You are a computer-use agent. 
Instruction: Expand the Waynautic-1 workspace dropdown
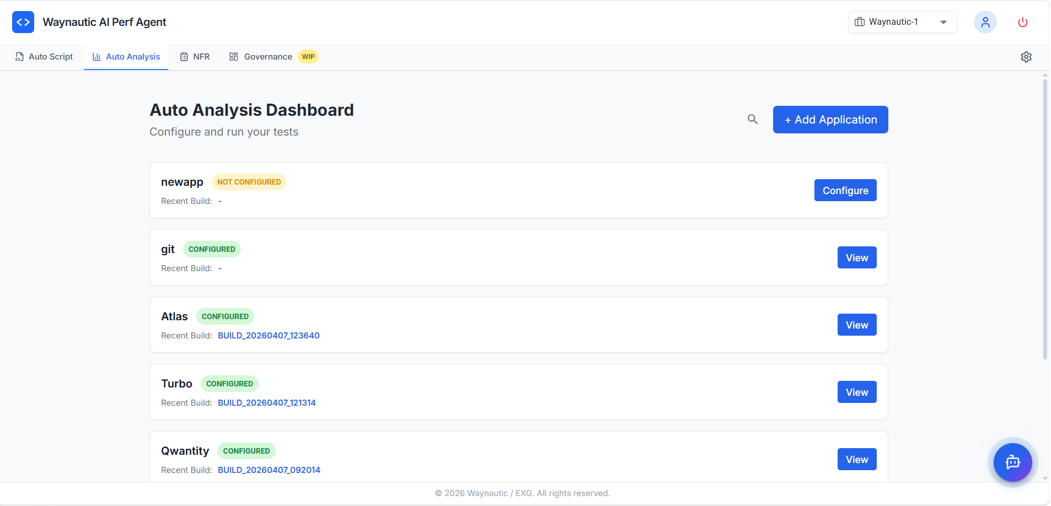(943, 22)
